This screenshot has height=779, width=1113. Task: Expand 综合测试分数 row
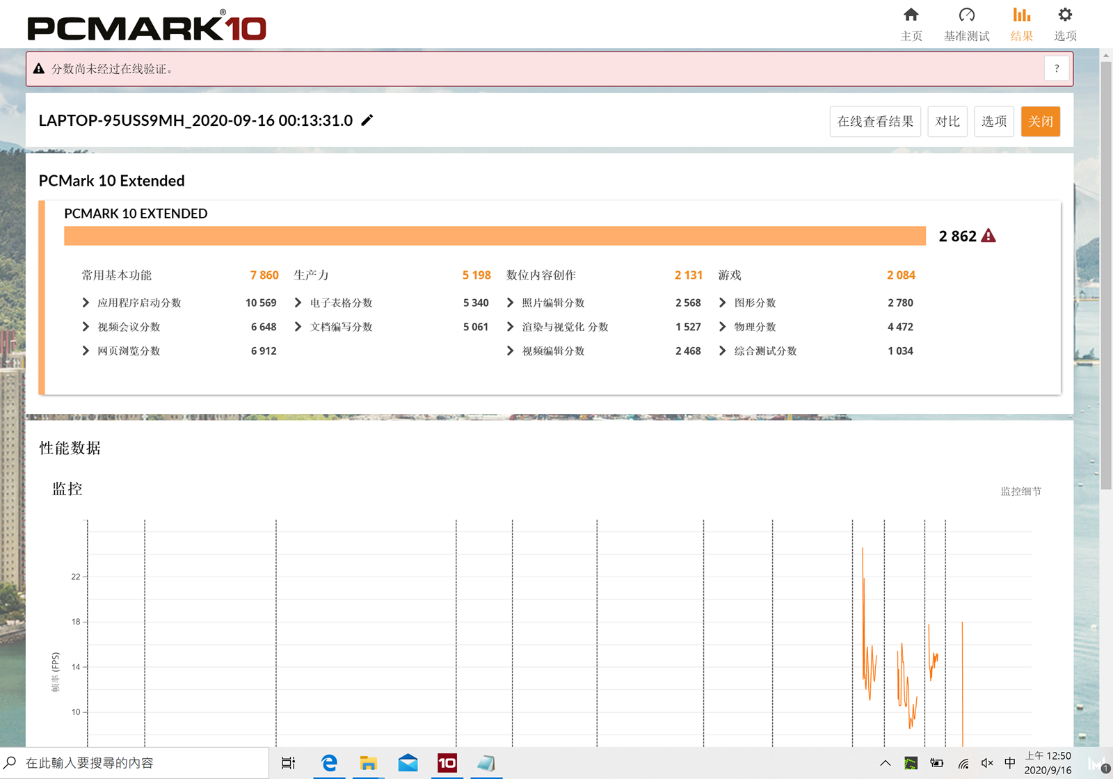click(722, 351)
